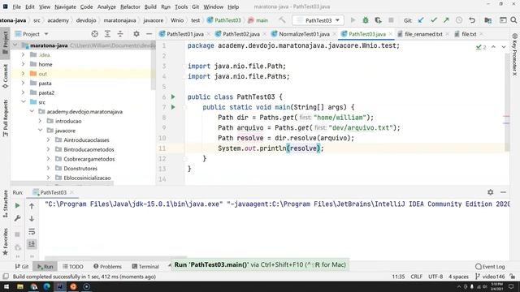Open the Refactor menu
This screenshot has width=520, height=292.
[130, 6]
